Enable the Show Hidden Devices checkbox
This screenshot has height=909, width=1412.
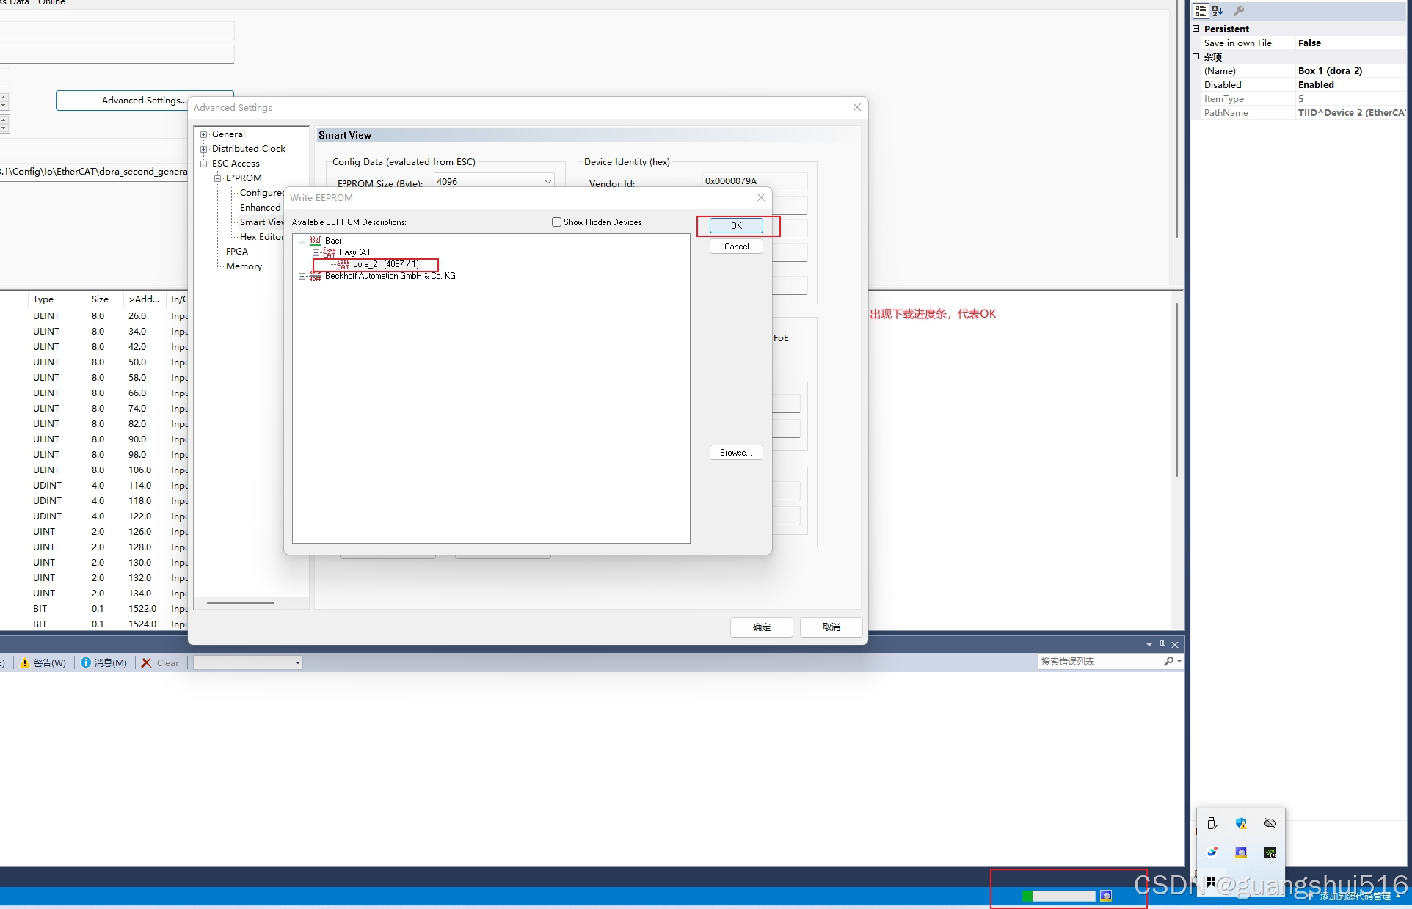click(556, 222)
